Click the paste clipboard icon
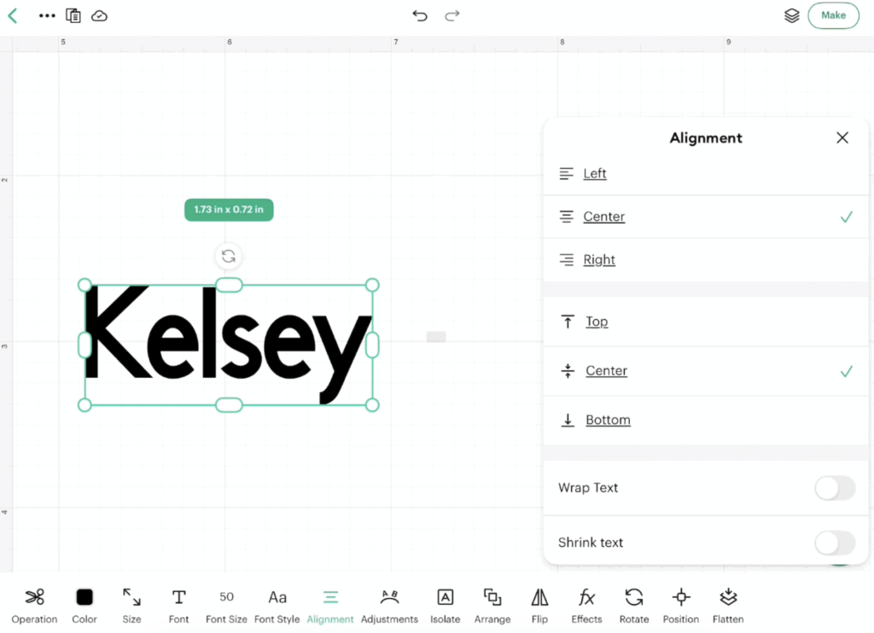 73,15
